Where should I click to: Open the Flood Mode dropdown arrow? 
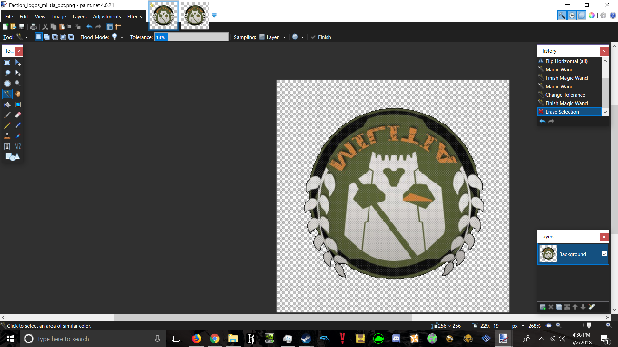pyautogui.click(x=122, y=37)
